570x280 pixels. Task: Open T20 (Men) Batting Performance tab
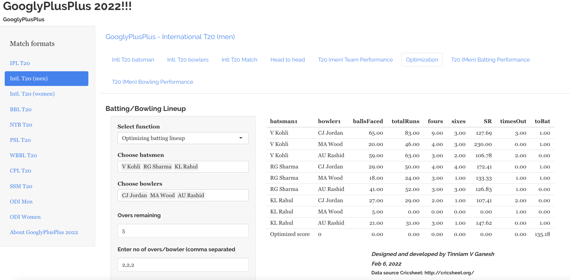pos(490,60)
